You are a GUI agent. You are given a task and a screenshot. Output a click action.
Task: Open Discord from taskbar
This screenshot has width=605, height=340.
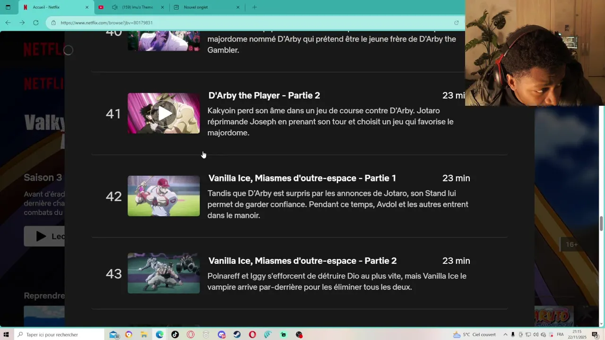222,334
